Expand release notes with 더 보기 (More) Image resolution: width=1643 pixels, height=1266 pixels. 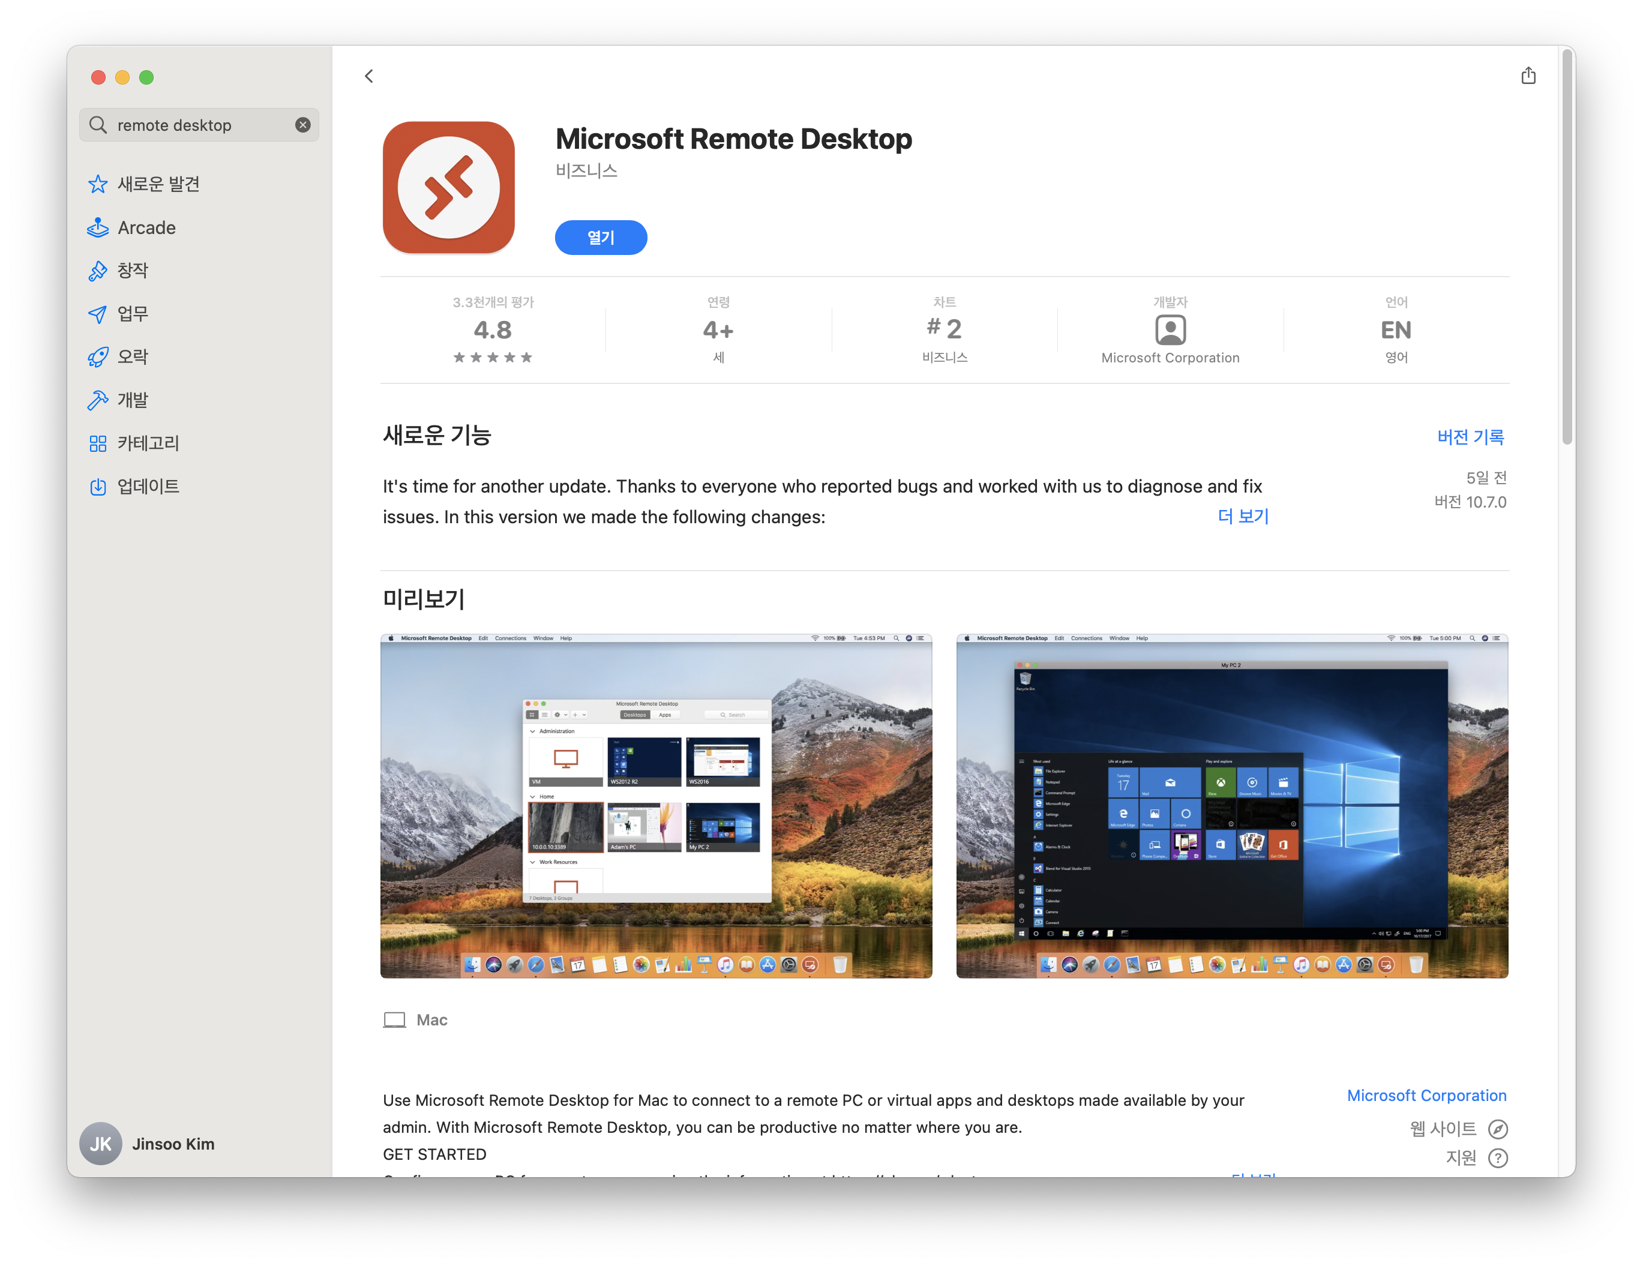[x=1243, y=516]
